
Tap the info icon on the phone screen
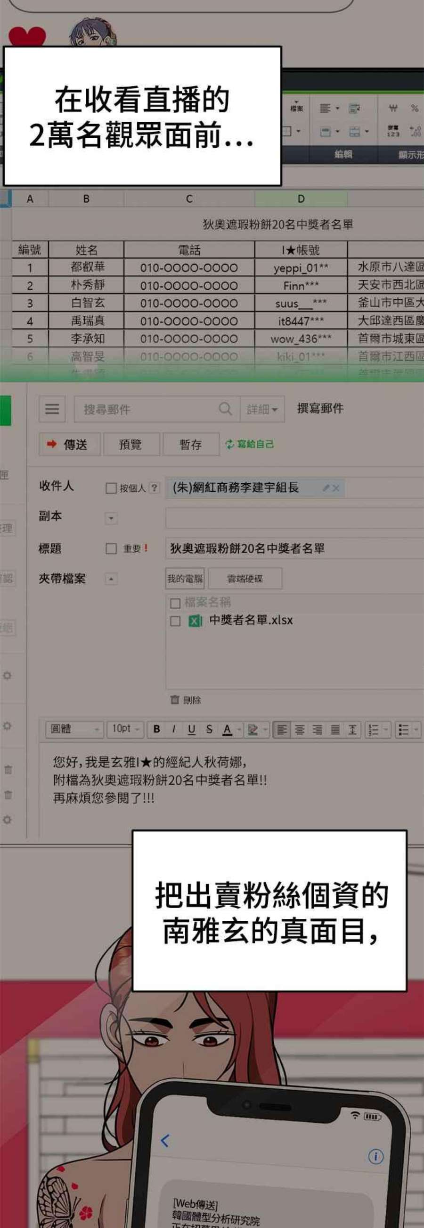pyautogui.click(x=375, y=1156)
